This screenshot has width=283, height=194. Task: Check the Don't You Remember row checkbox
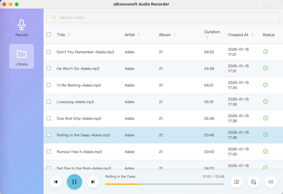click(x=49, y=52)
